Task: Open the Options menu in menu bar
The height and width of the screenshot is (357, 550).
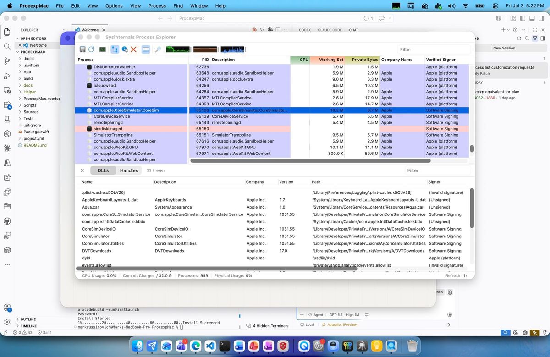Action: [114, 6]
